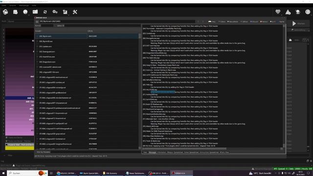The image size is (313, 176).
Task: Open the browser window in the taskbar
Action: click(x=67, y=173)
